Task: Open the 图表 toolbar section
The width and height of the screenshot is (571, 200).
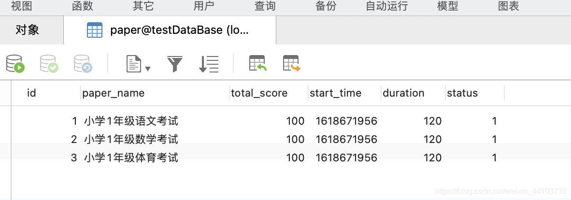Action: click(508, 6)
